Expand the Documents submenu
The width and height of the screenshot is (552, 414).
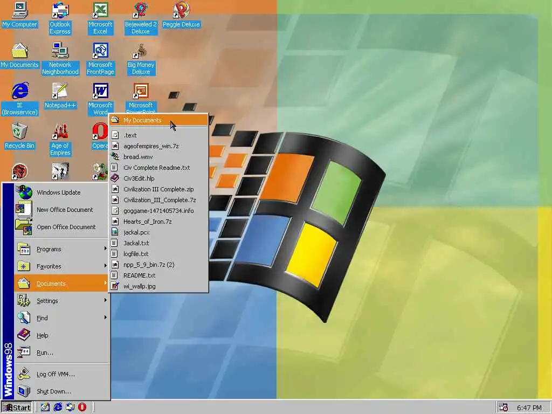point(61,284)
